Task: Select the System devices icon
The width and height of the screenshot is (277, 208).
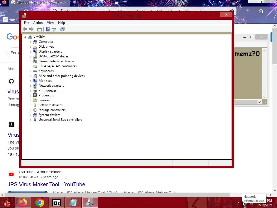Action: tap(35, 115)
